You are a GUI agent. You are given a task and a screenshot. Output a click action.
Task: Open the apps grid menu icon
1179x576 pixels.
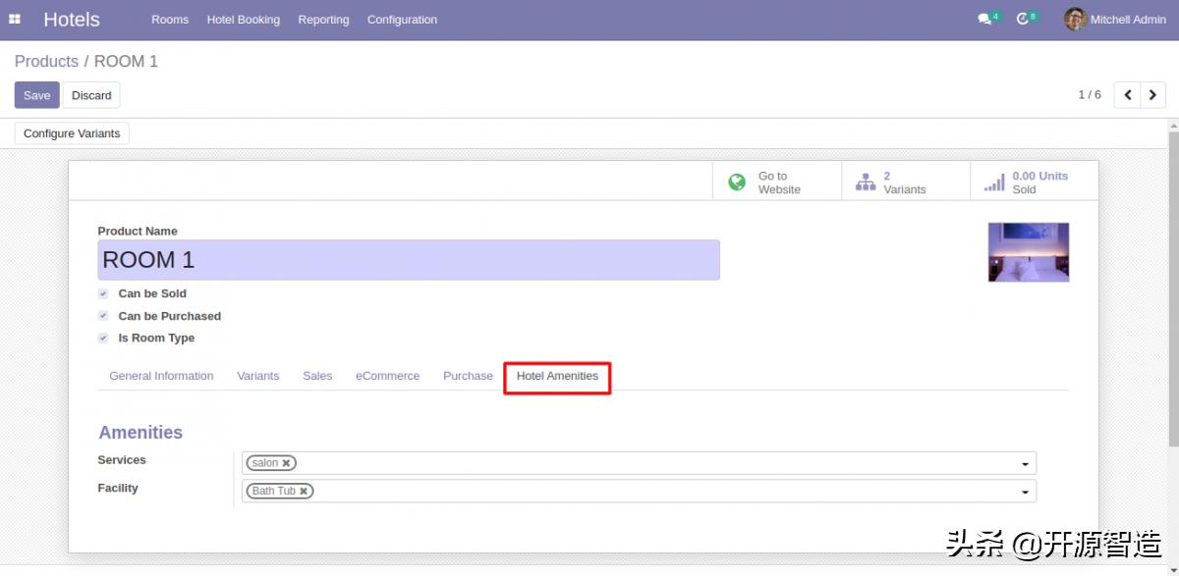click(x=15, y=20)
